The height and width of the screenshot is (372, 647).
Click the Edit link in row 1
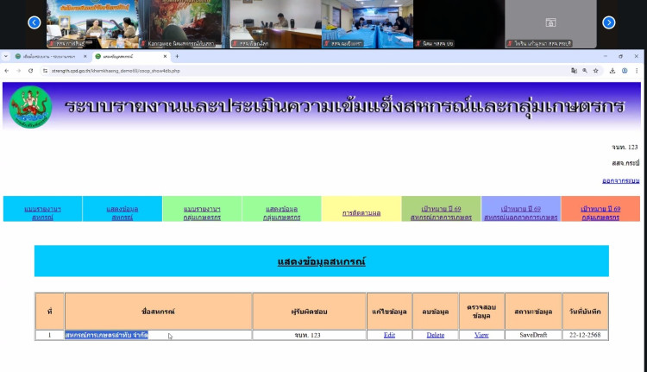[389, 335]
